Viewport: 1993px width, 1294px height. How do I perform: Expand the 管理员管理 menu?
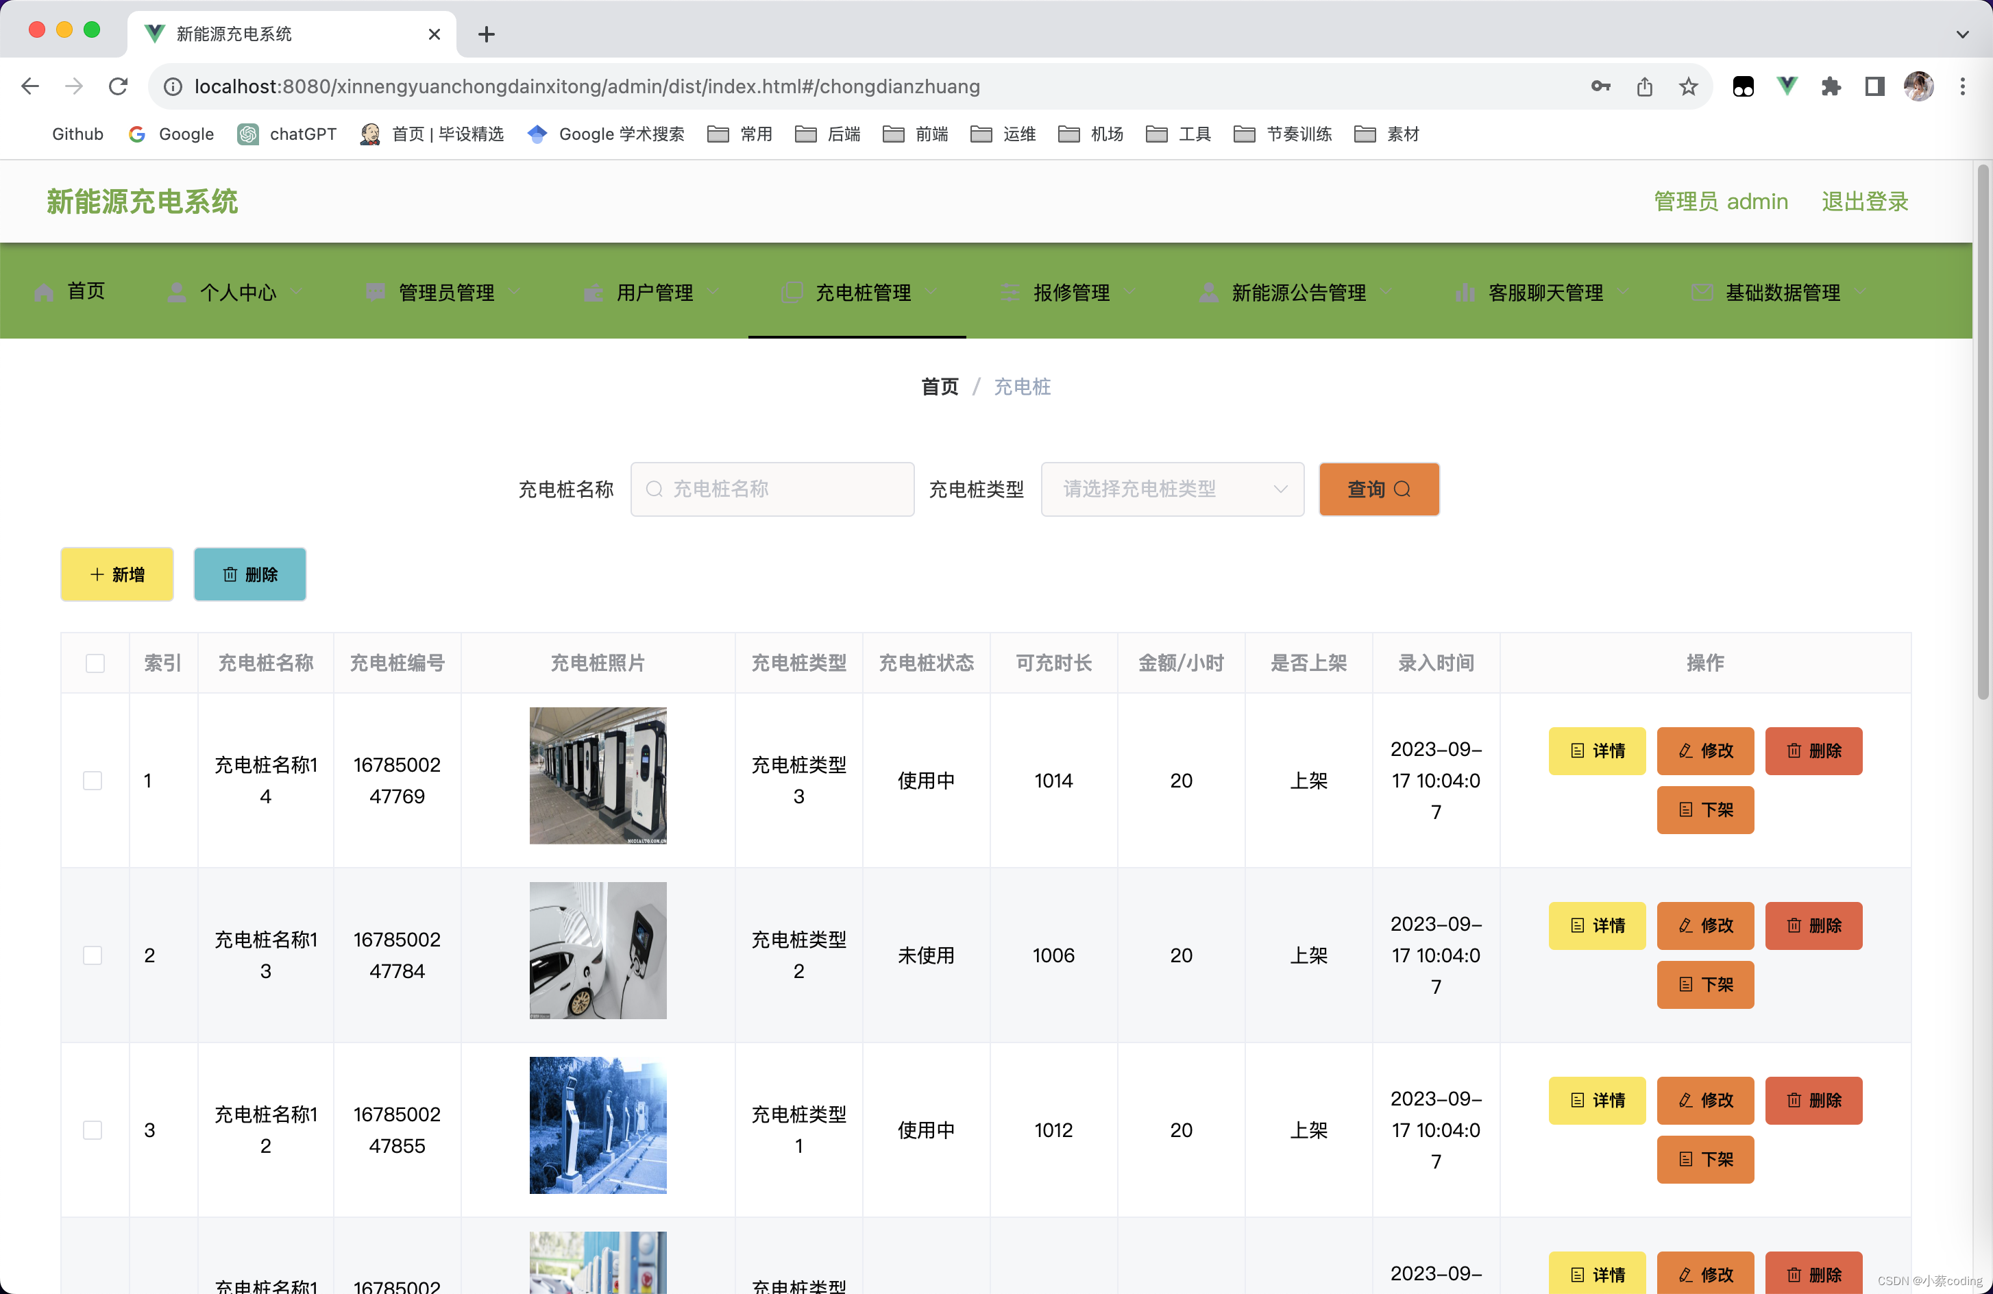click(444, 291)
